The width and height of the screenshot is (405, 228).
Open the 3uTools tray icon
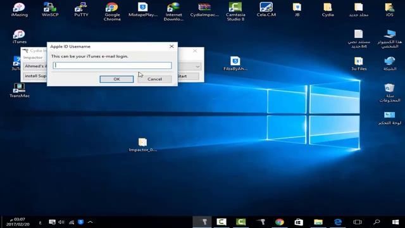pyautogui.click(x=80, y=222)
